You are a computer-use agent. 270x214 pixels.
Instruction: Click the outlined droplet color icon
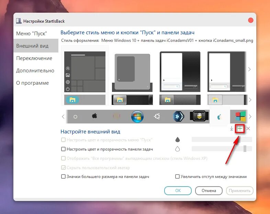(x=178, y=149)
